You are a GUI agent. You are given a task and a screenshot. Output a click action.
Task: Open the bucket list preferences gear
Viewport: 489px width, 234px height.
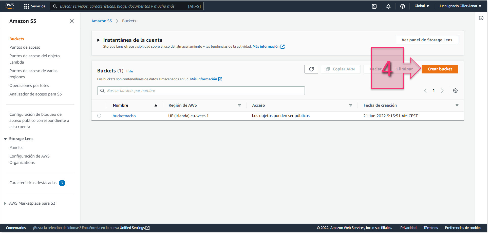455,90
